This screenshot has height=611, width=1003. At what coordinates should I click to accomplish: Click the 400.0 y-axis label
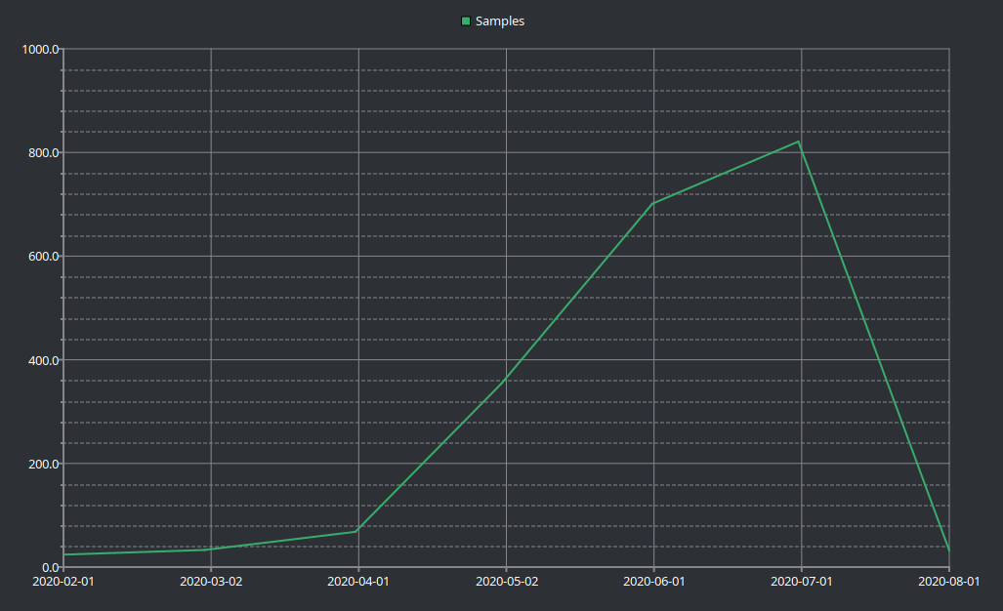coord(44,360)
